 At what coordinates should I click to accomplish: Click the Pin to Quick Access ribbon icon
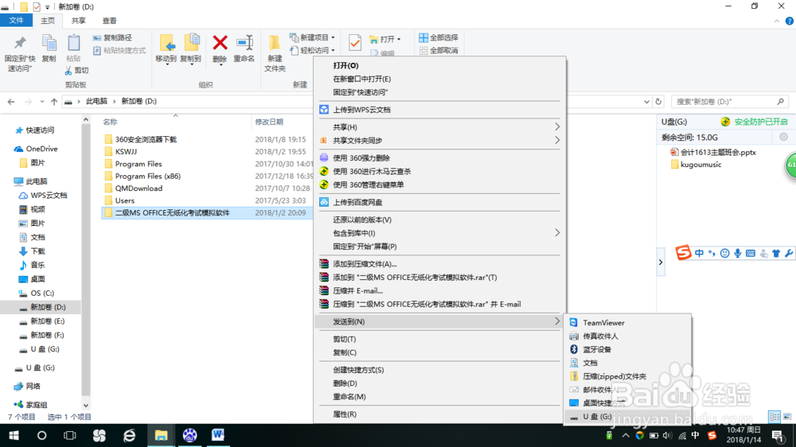tap(20, 43)
